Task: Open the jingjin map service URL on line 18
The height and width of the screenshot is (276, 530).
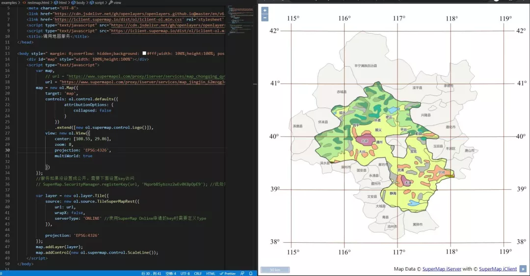Action: click(143, 82)
